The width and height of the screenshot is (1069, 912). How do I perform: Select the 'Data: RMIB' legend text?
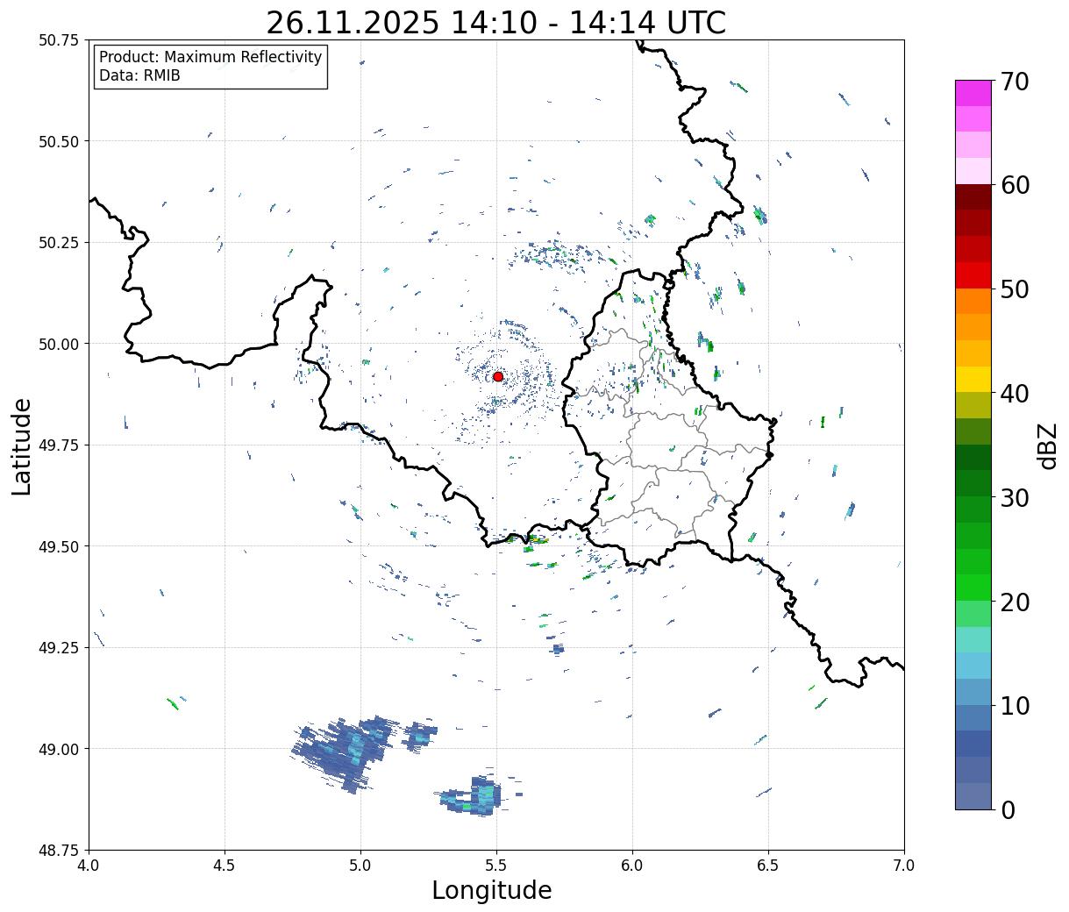click(x=139, y=76)
